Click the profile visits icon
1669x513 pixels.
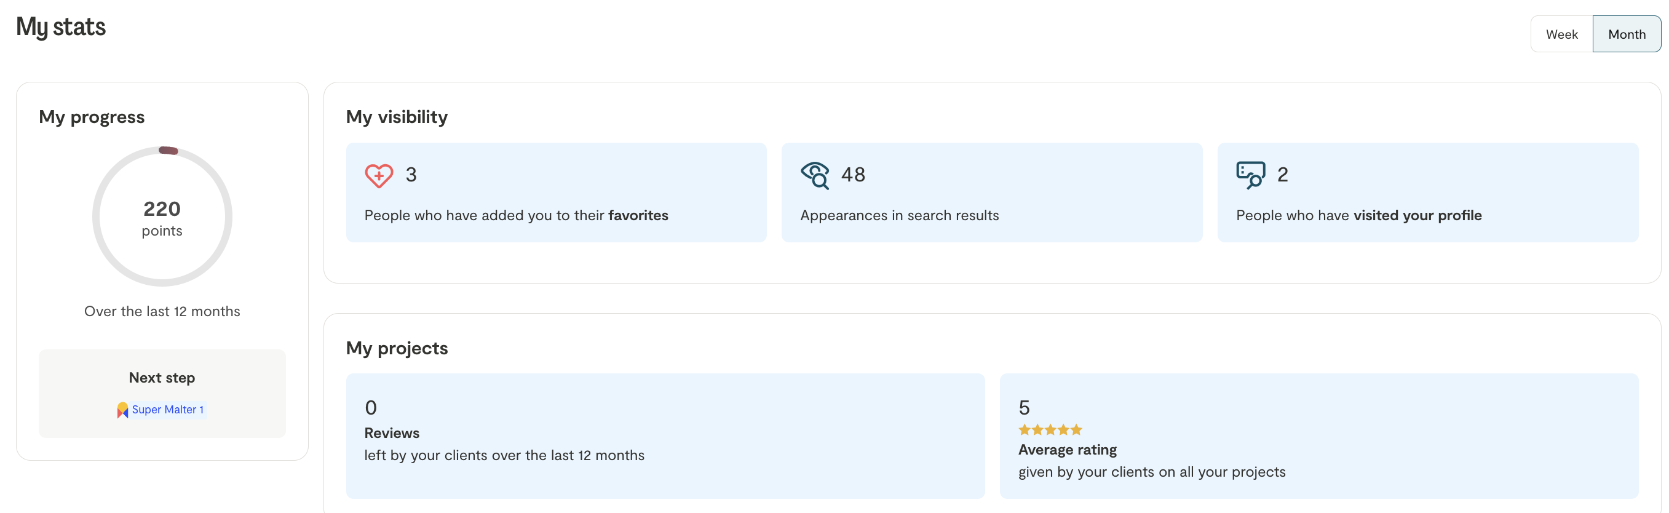pos(1250,175)
